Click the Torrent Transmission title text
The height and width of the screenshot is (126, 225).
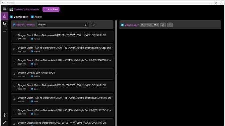[x=27, y=9]
